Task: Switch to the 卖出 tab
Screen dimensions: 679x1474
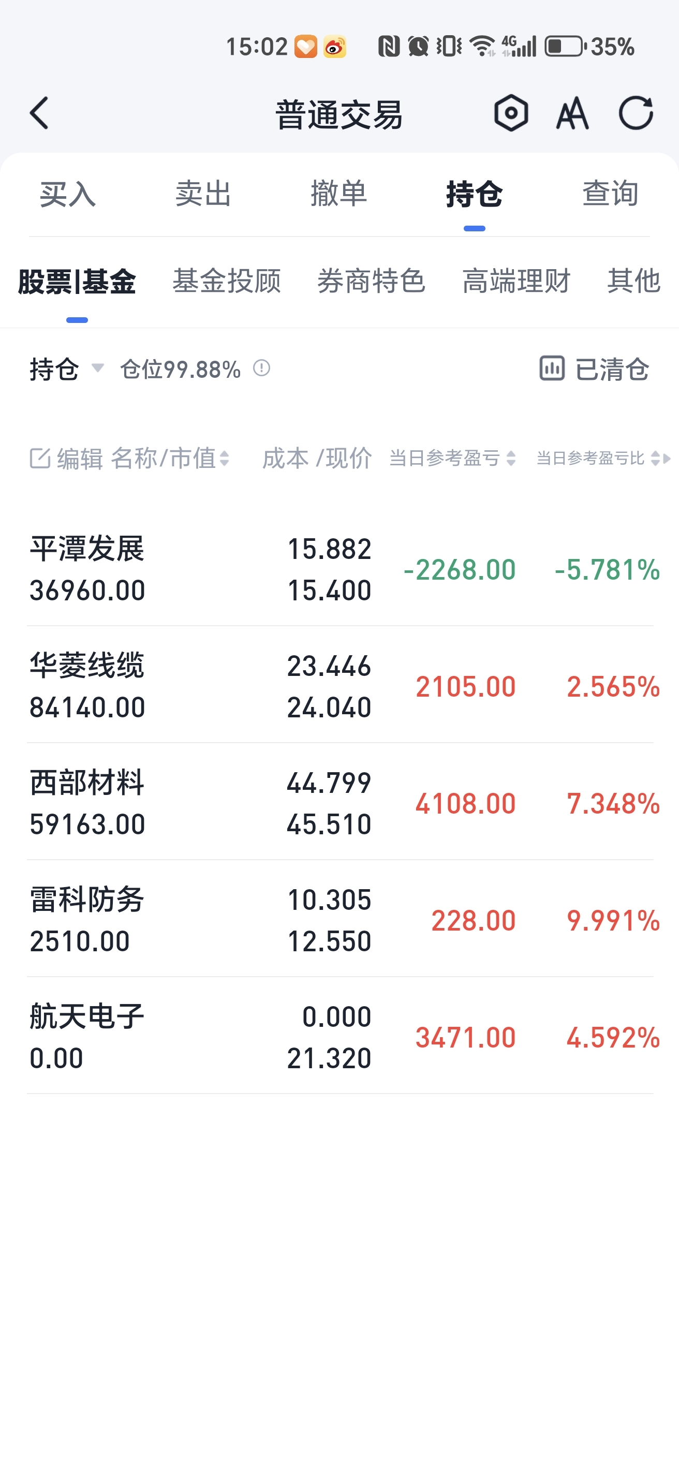Action: 203,194
